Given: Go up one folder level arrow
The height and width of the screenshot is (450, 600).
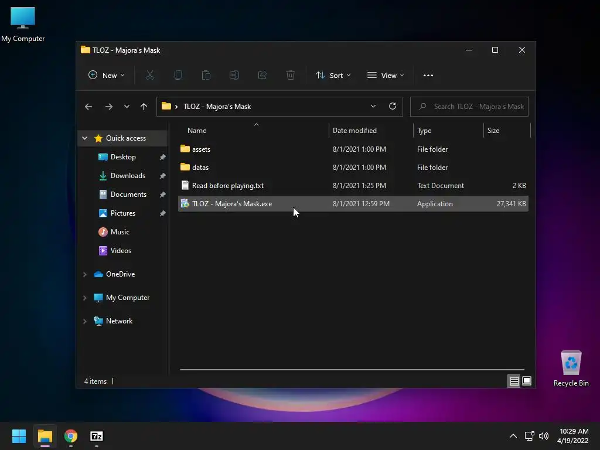Looking at the screenshot, I should pos(144,107).
